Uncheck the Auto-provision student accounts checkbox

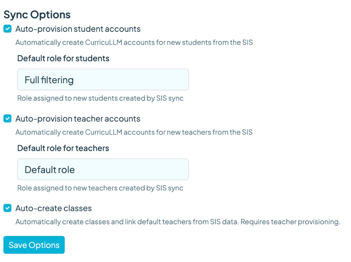[x=8, y=29]
